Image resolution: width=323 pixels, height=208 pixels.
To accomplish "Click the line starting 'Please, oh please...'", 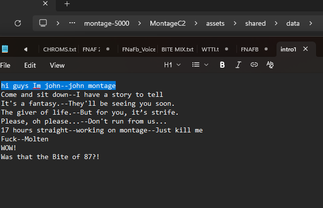I will coord(84,121).
